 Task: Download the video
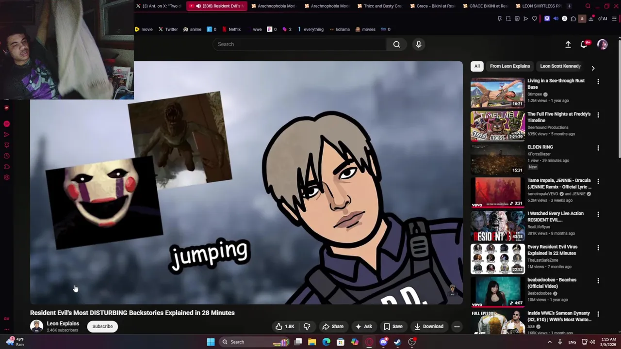point(428,327)
